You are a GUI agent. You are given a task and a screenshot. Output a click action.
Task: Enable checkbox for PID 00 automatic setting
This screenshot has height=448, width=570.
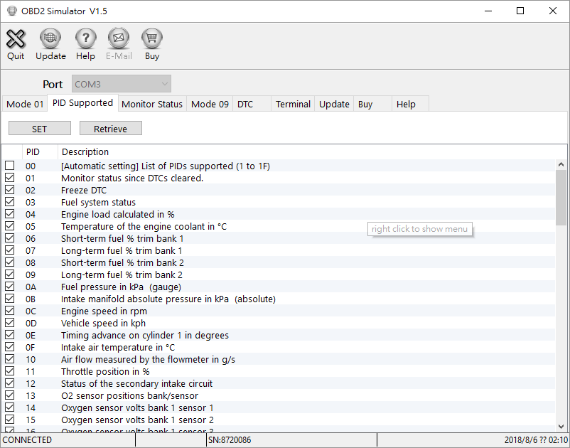point(10,166)
